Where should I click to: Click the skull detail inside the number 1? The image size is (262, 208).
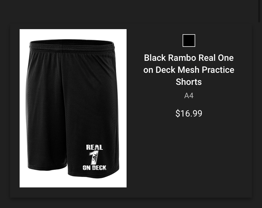point(95,158)
